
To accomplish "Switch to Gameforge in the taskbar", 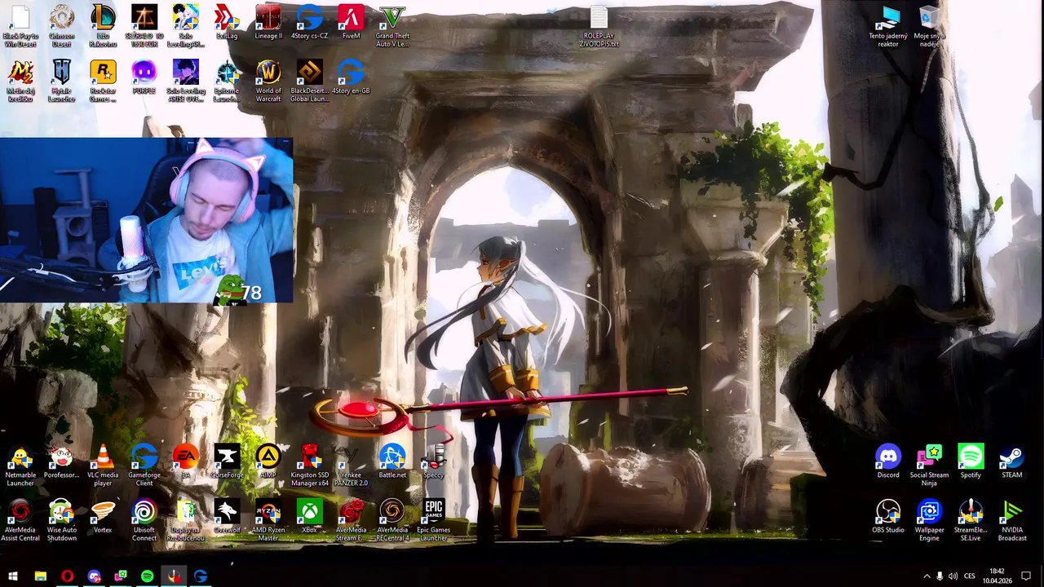I will [201, 576].
